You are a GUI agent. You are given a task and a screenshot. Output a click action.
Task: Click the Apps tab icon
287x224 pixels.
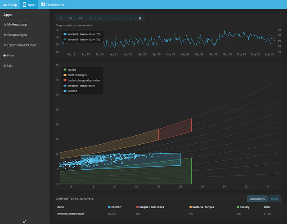(x=24, y=4)
